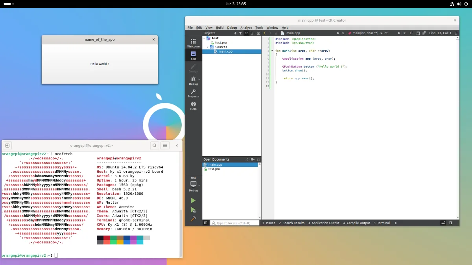This screenshot has width=472, height=265.
Task: Close the Open Documents panel
Action: click(x=258, y=159)
